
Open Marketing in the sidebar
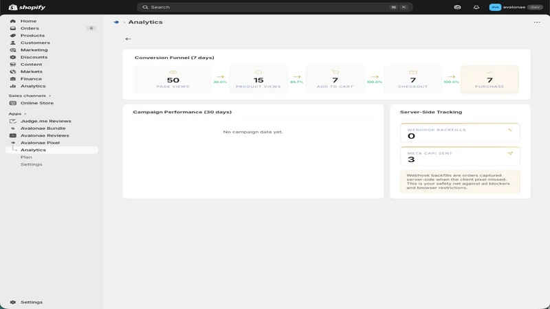[34, 49]
